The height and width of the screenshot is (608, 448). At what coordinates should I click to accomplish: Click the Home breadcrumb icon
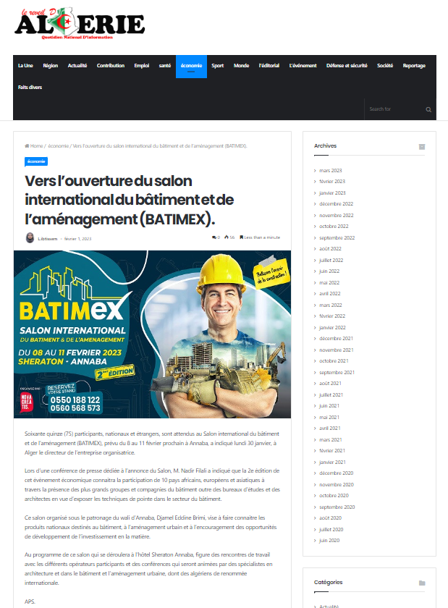tap(27, 145)
